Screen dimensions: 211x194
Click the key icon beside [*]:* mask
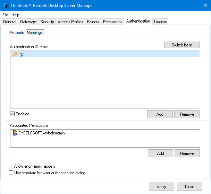click(15, 54)
